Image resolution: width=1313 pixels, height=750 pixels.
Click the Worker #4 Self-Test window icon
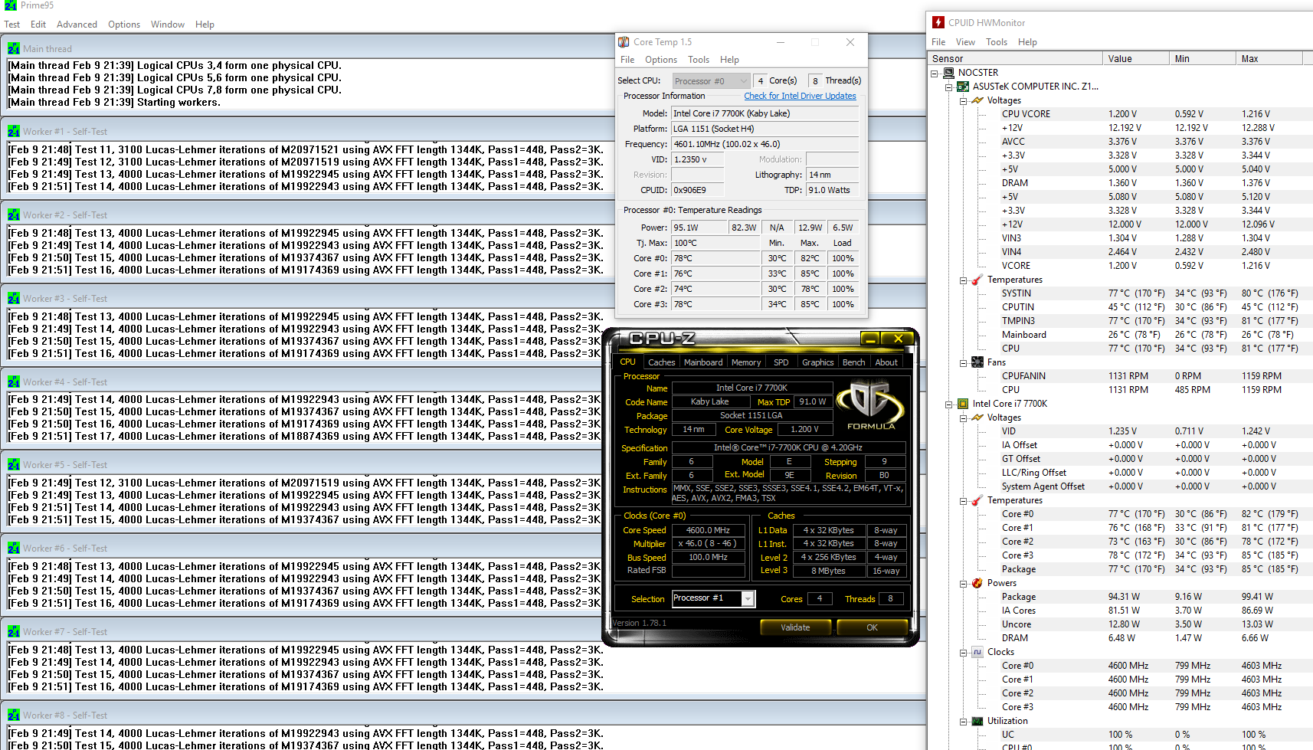pyautogui.click(x=14, y=382)
